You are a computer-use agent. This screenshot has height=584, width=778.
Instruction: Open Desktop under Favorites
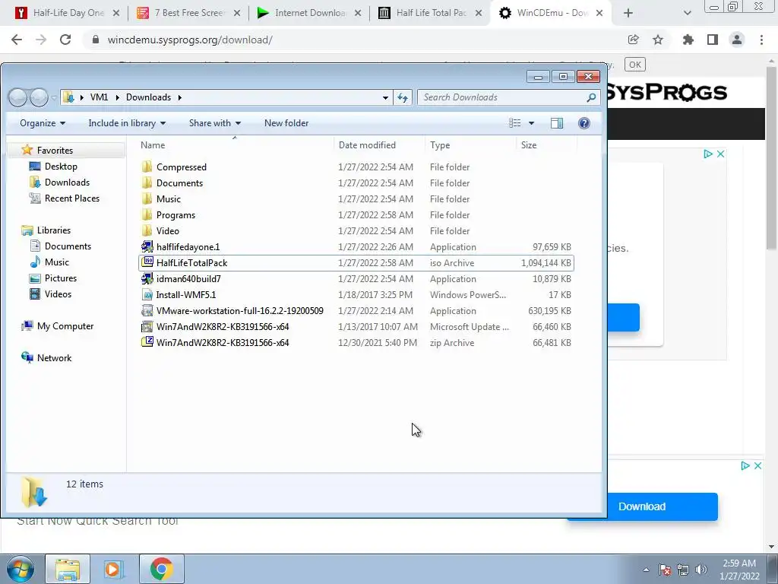[61, 167]
